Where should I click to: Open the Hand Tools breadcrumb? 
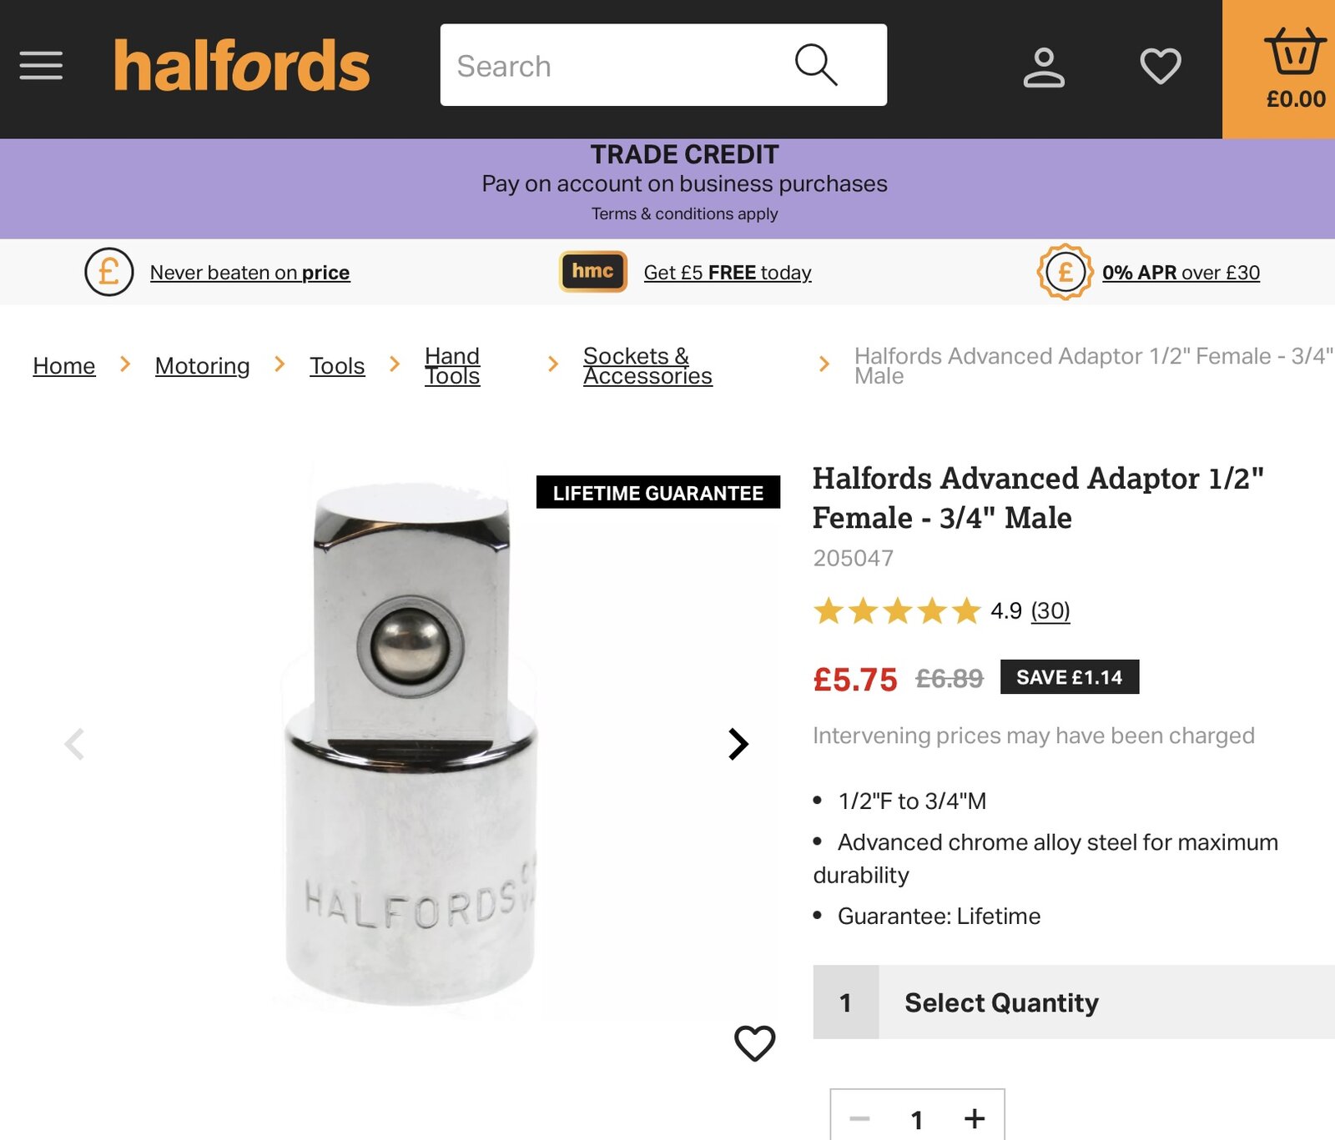(x=452, y=365)
